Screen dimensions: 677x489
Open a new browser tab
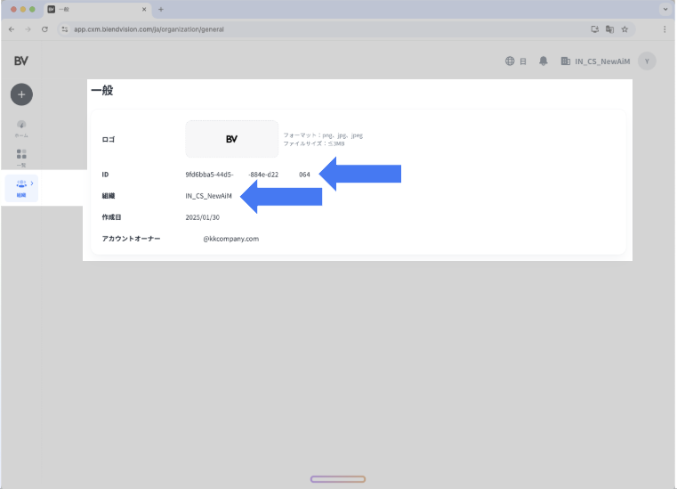pos(161,9)
